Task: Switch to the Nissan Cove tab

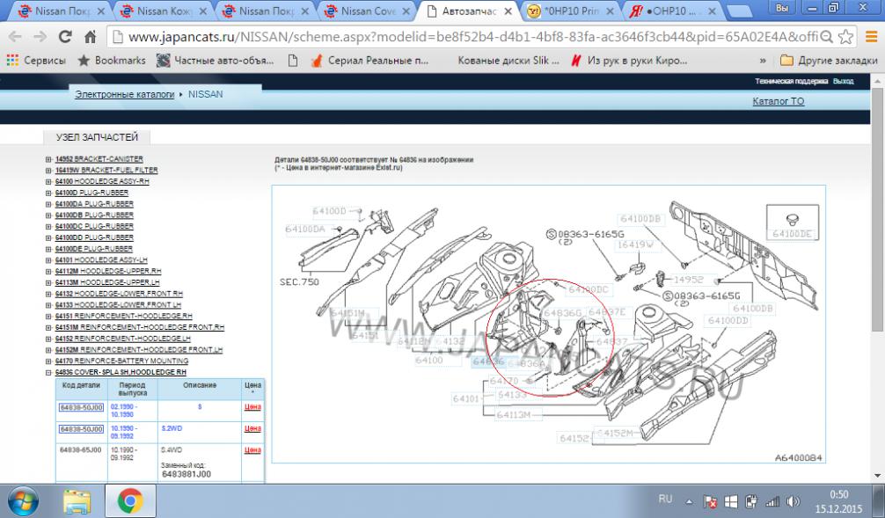Action: (368, 11)
